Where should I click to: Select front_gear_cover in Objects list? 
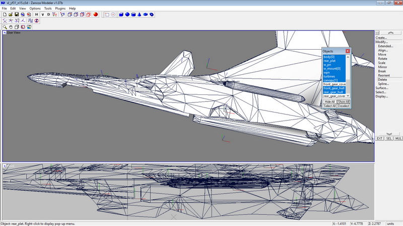point(334,84)
